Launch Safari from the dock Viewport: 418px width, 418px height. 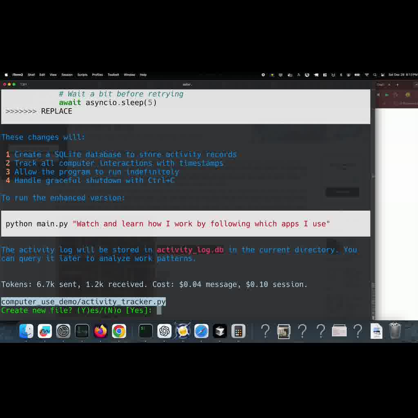pos(201,331)
